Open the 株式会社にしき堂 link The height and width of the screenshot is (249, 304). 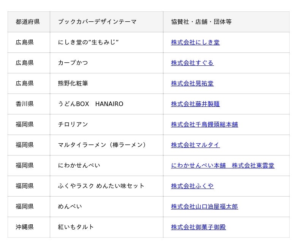pos(195,42)
